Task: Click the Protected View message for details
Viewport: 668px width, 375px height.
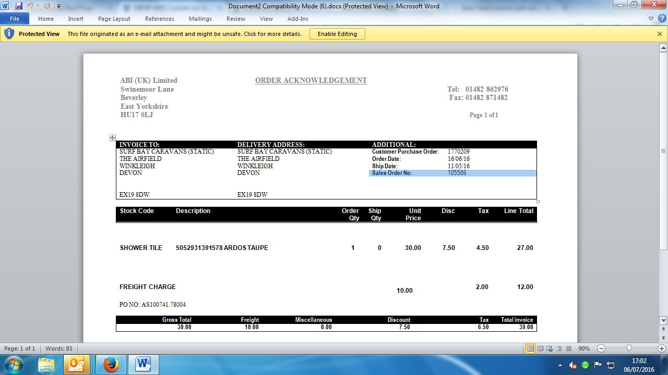Action: [184, 34]
